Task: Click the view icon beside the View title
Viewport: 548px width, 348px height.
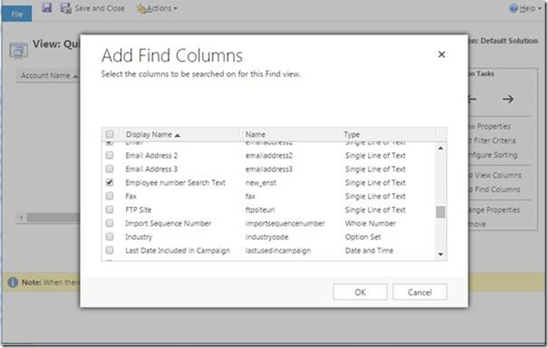Action: (17, 48)
